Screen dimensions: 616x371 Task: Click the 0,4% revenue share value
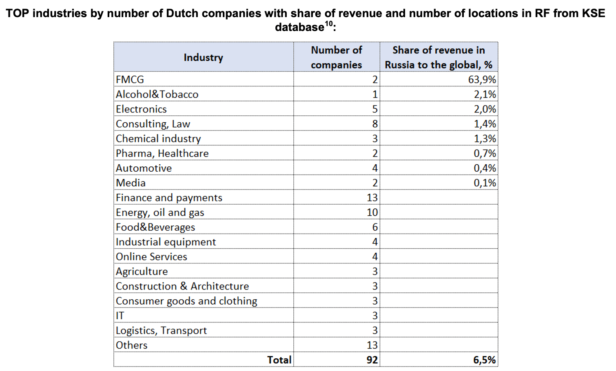tap(485, 168)
